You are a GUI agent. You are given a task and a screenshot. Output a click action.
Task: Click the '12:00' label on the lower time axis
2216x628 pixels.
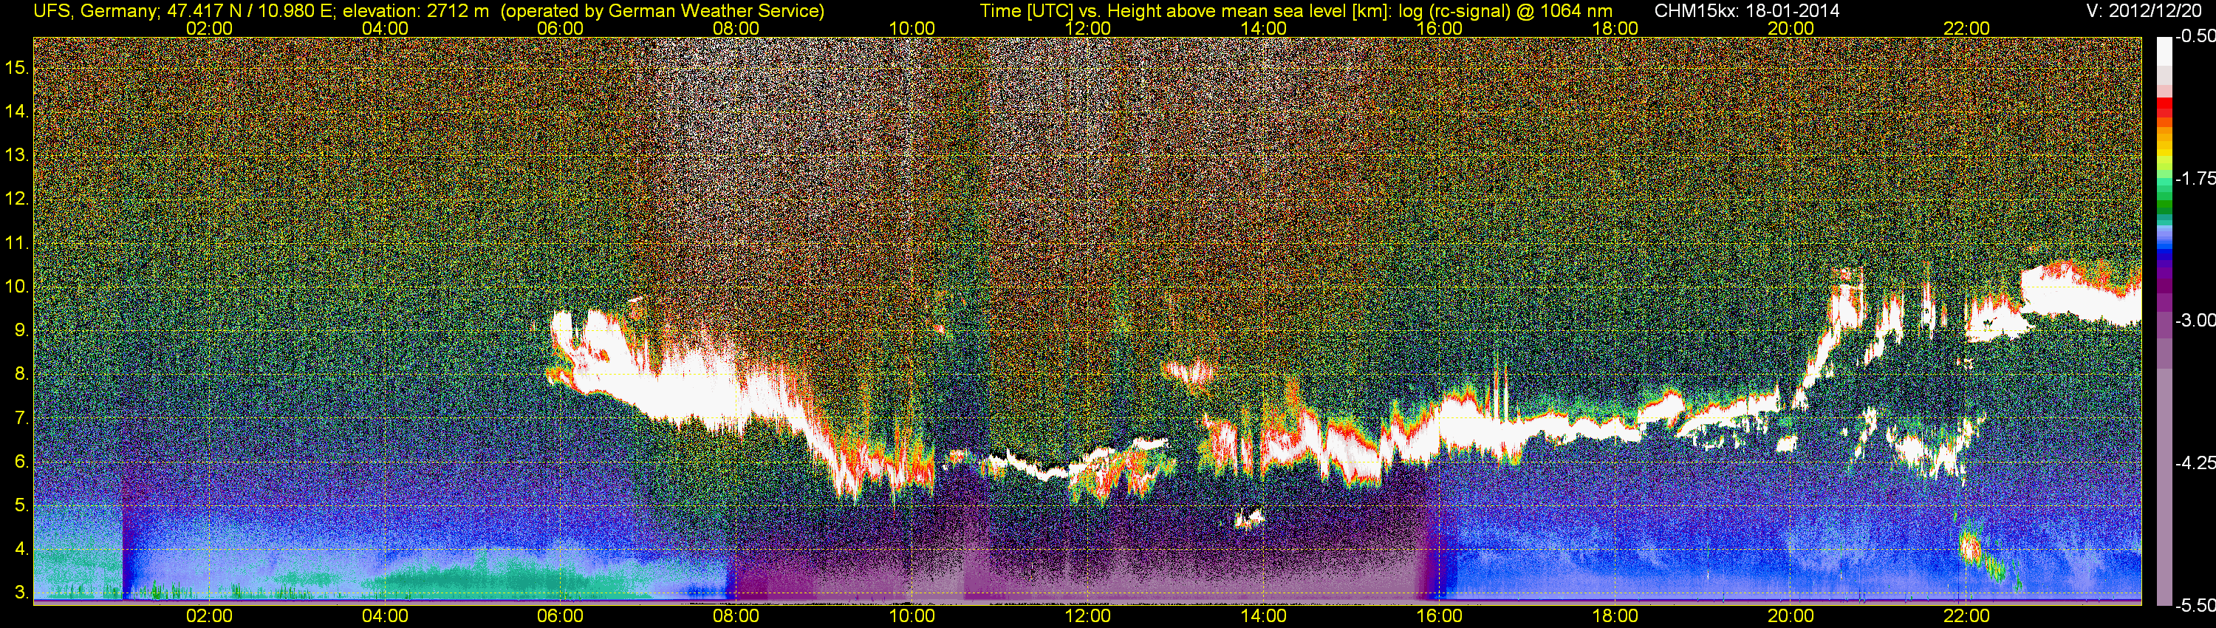(1087, 616)
